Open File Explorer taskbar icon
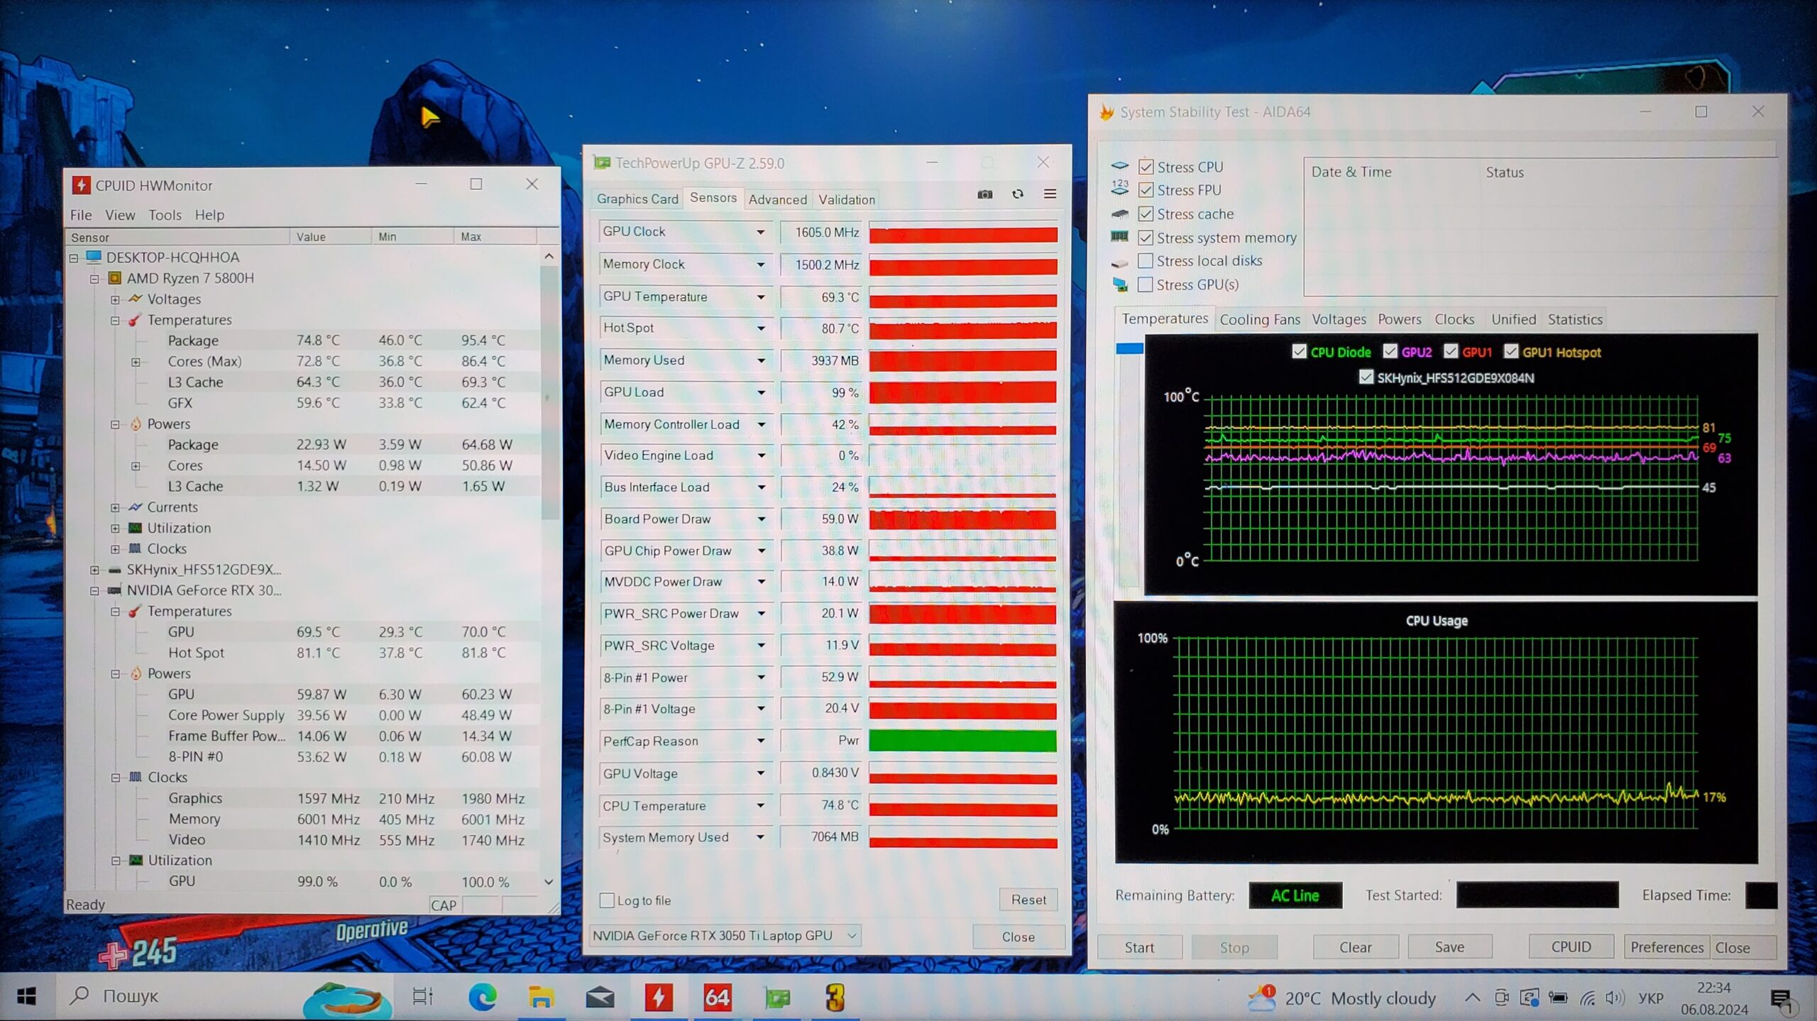1817x1021 pixels. [541, 998]
